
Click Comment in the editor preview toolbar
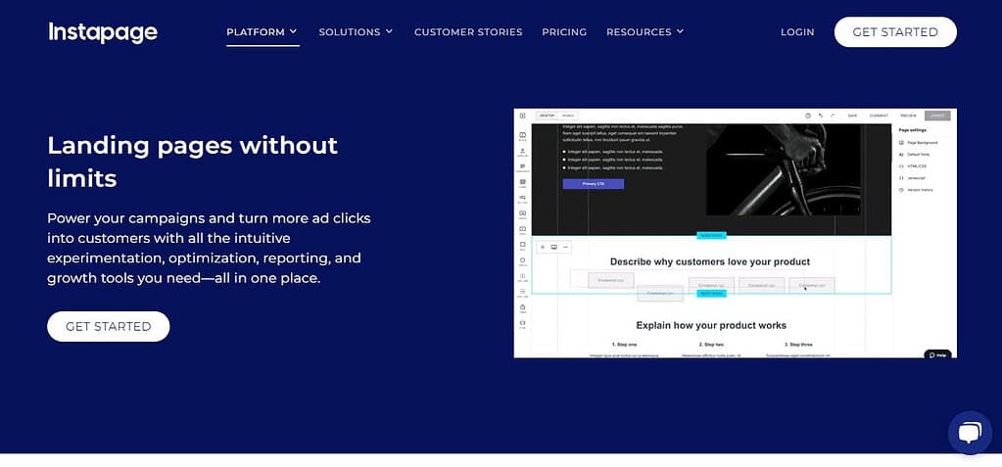879,116
